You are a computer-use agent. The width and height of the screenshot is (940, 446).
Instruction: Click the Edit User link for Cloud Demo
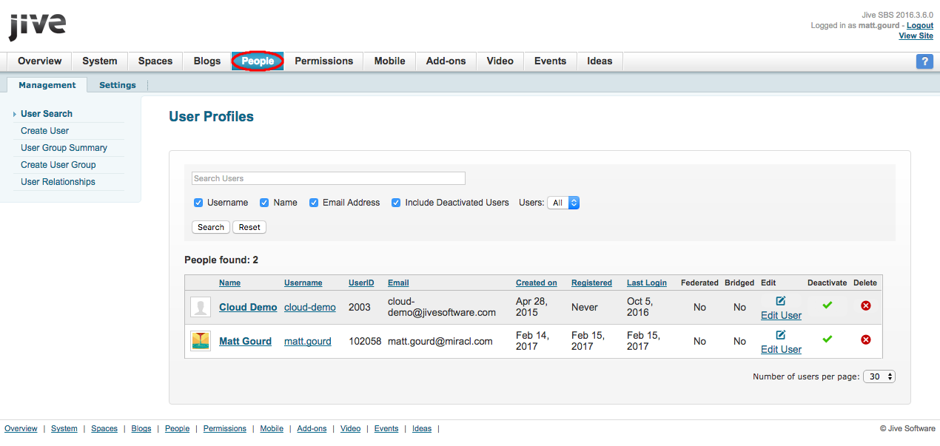click(781, 315)
